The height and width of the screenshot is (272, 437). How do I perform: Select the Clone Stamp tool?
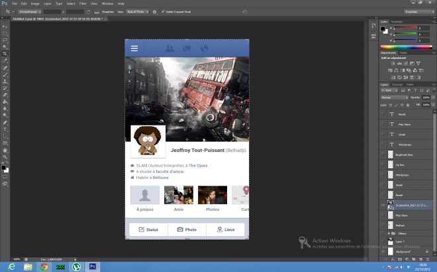pos(5,81)
